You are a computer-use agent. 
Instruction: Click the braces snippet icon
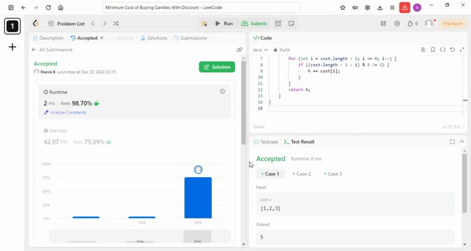(442, 50)
